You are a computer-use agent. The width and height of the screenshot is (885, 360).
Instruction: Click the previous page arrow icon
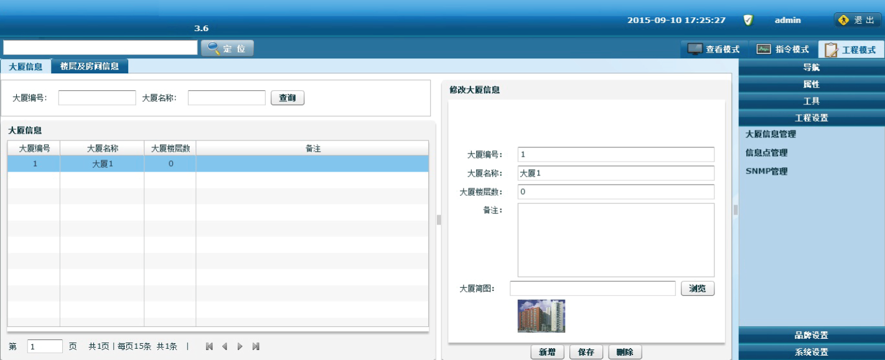coord(225,346)
